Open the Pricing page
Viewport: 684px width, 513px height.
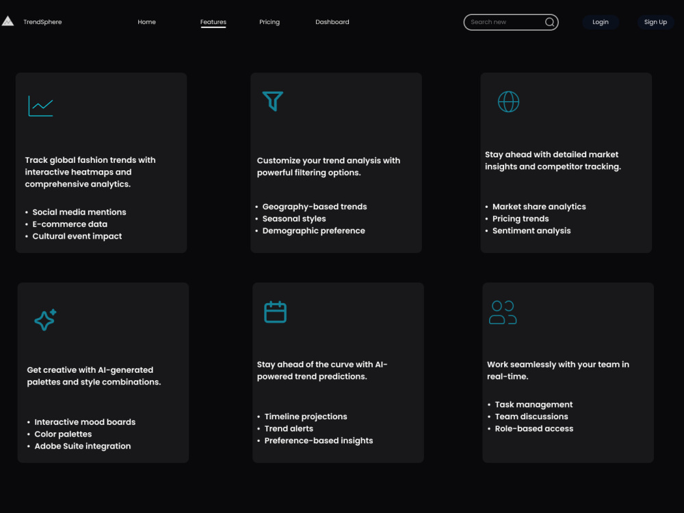coord(269,22)
